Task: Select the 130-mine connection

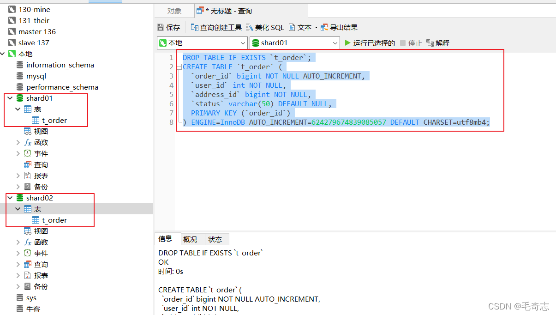Action: (x=34, y=9)
